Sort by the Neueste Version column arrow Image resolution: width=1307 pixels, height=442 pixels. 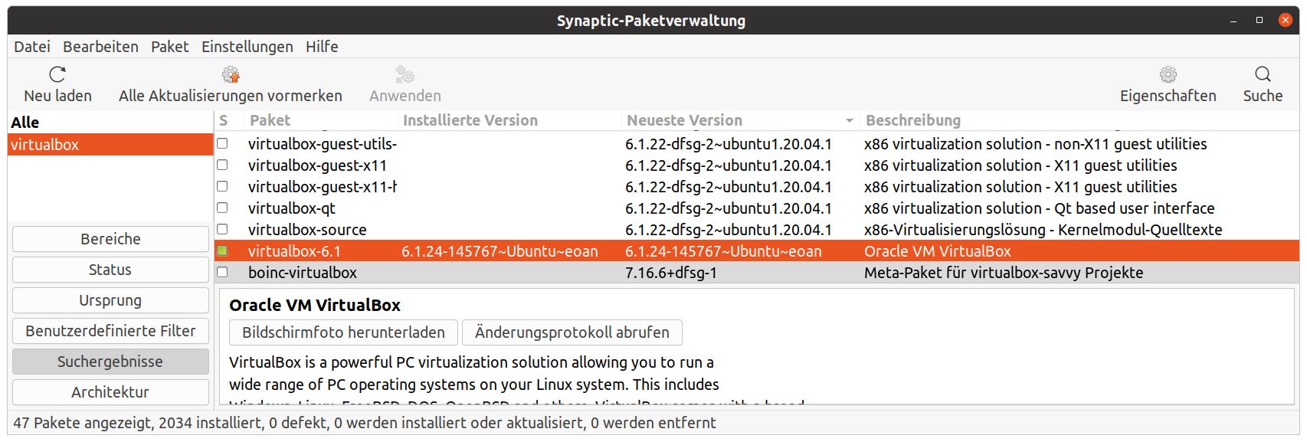(x=849, y=120)
